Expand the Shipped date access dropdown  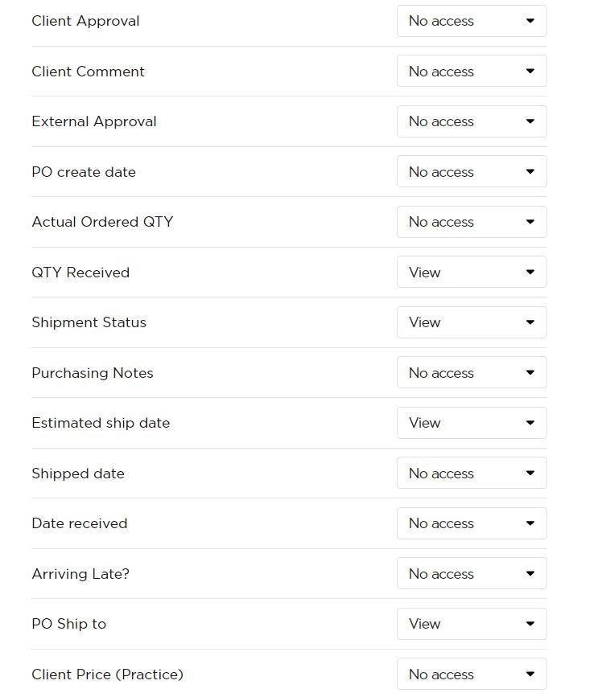pos(472,473)
